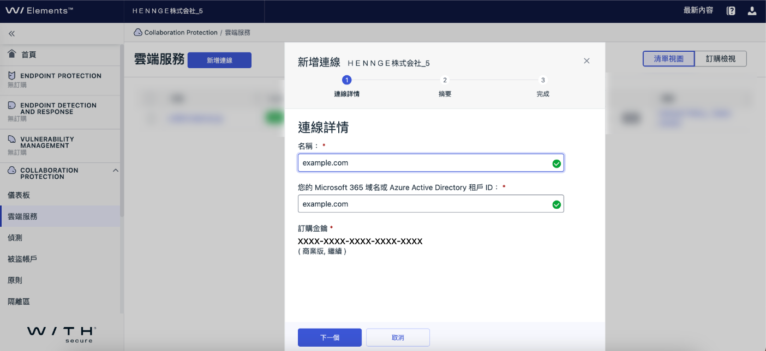The width and height of the screenshot is (766, 351).
Task: Click the ( 商業版, 繼續 ) text
Action: (x=322, y=251)
